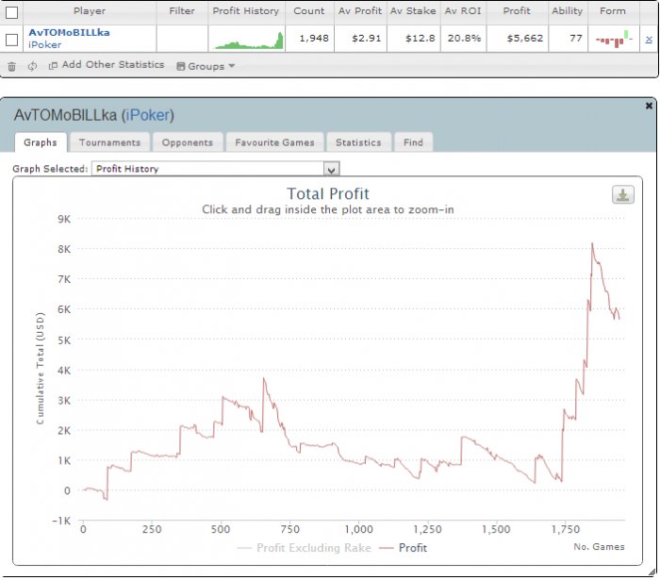This screenshot has height=580, width=660.
Task: Click the Form mini chart in the row
Action: pyautogui.click(x=614, y=40)
